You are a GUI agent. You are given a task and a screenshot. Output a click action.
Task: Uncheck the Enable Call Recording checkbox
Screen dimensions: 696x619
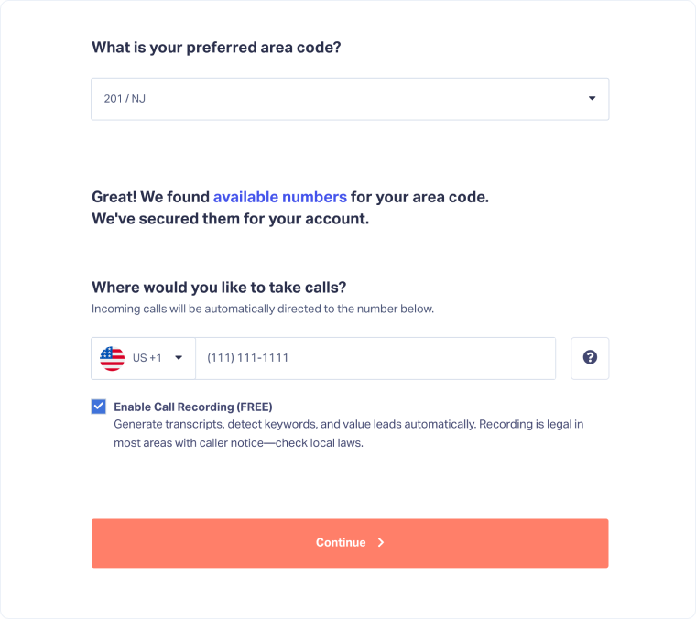click(x=99, y=407)
